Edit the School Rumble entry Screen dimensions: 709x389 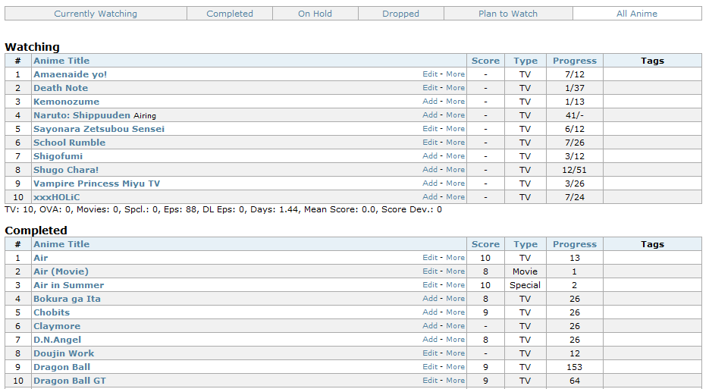[430, 142]
